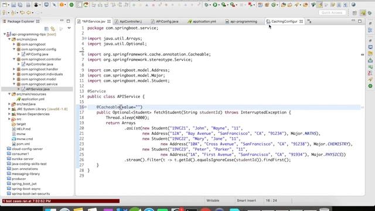
Task: Show the hidden editor tabs list
Action: (309, 22)
